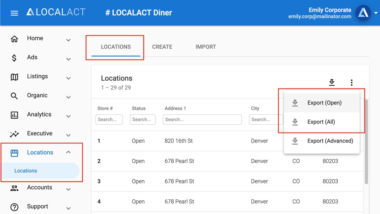Screen dimensions: 380x214
Task: Click the table vertical scrollbar
Action: tap(366, 142)
